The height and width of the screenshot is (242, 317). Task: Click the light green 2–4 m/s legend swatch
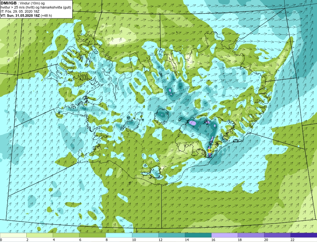tap(40, 235)
